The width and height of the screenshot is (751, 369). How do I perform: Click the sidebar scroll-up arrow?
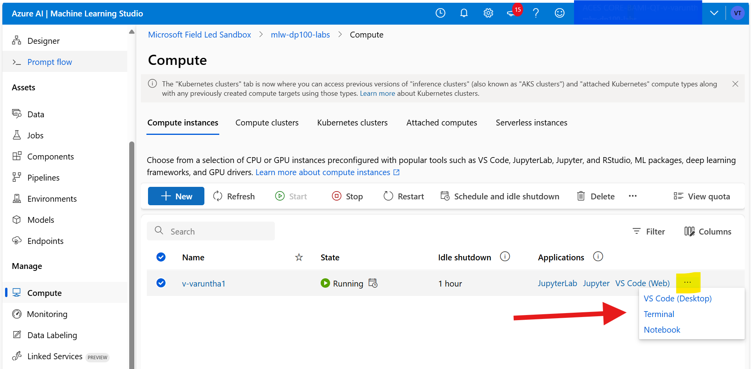click(132, 32)
